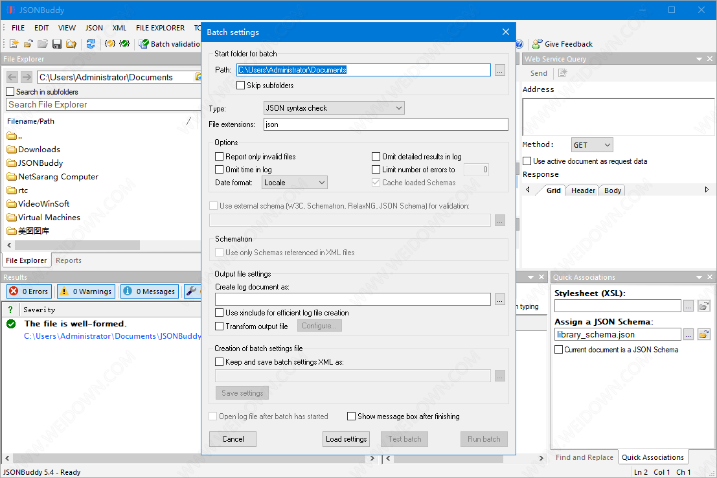
Task: Open the JSON menu
Action: click(94, 28)
